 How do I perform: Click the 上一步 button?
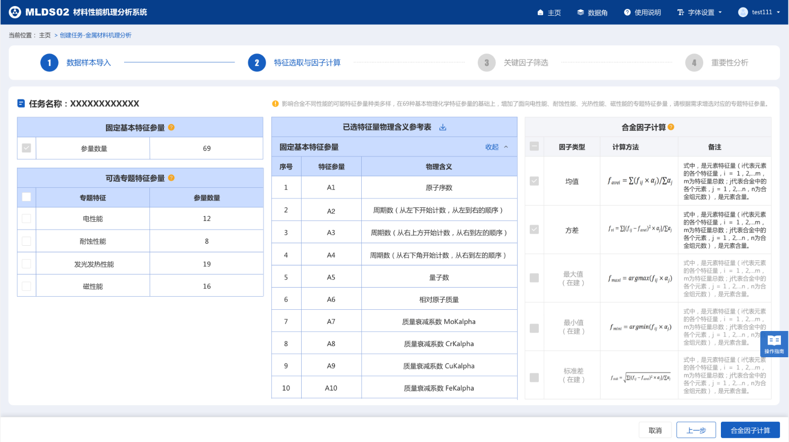coord(696,430)
